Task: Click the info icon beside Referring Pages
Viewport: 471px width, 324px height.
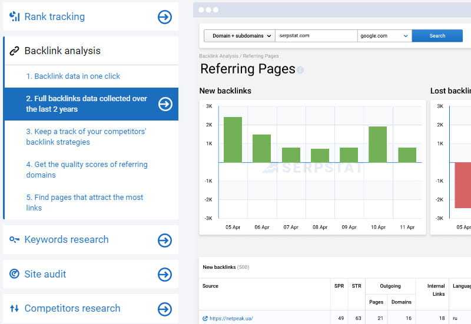Action: click(x=300, y=70)
